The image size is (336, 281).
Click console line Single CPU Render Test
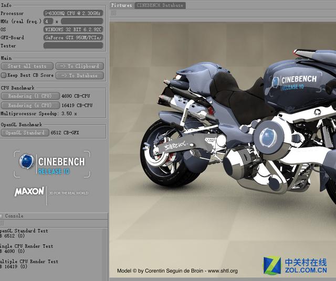tap(26, 246)
